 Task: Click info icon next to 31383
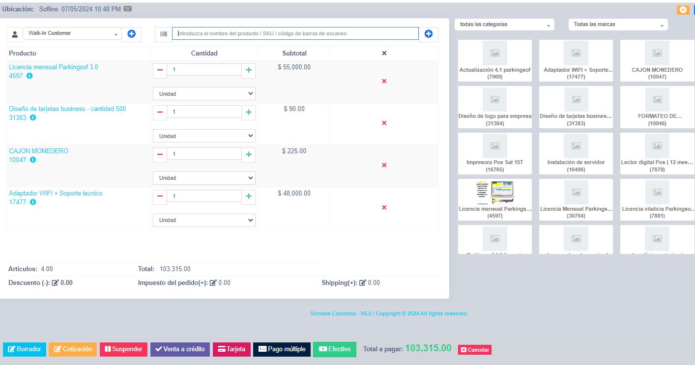click(x=33, y=118)
